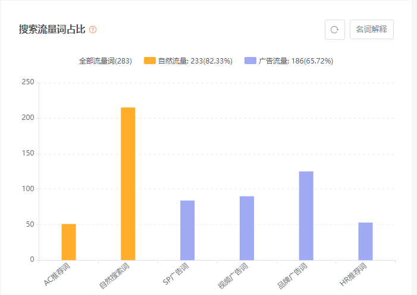The width and height of the screenshot is (417, 295).
Task: Click the 视频广告词 axis label
Action: click(233, 276)
